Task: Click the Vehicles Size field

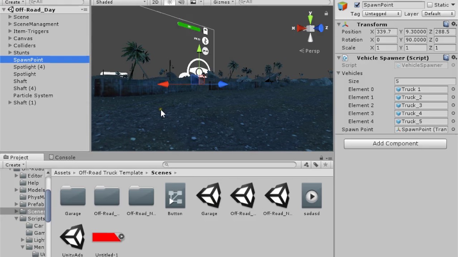Action: pos(425,81)
